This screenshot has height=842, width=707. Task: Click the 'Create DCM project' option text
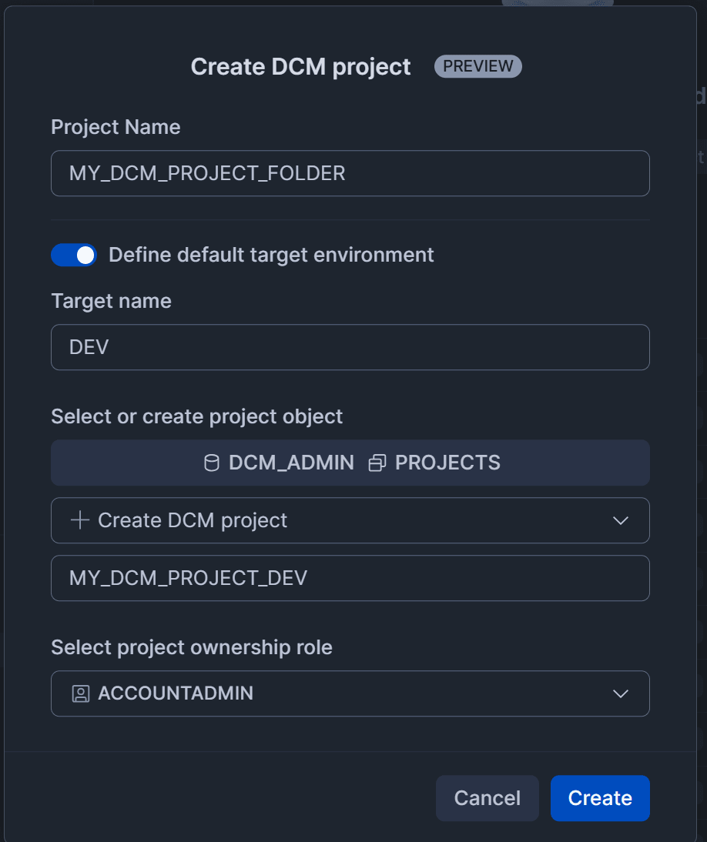(193, 520)
